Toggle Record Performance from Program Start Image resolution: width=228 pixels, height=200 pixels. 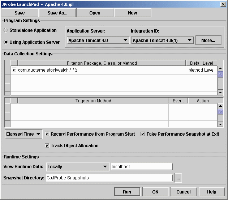coord(47,134)
